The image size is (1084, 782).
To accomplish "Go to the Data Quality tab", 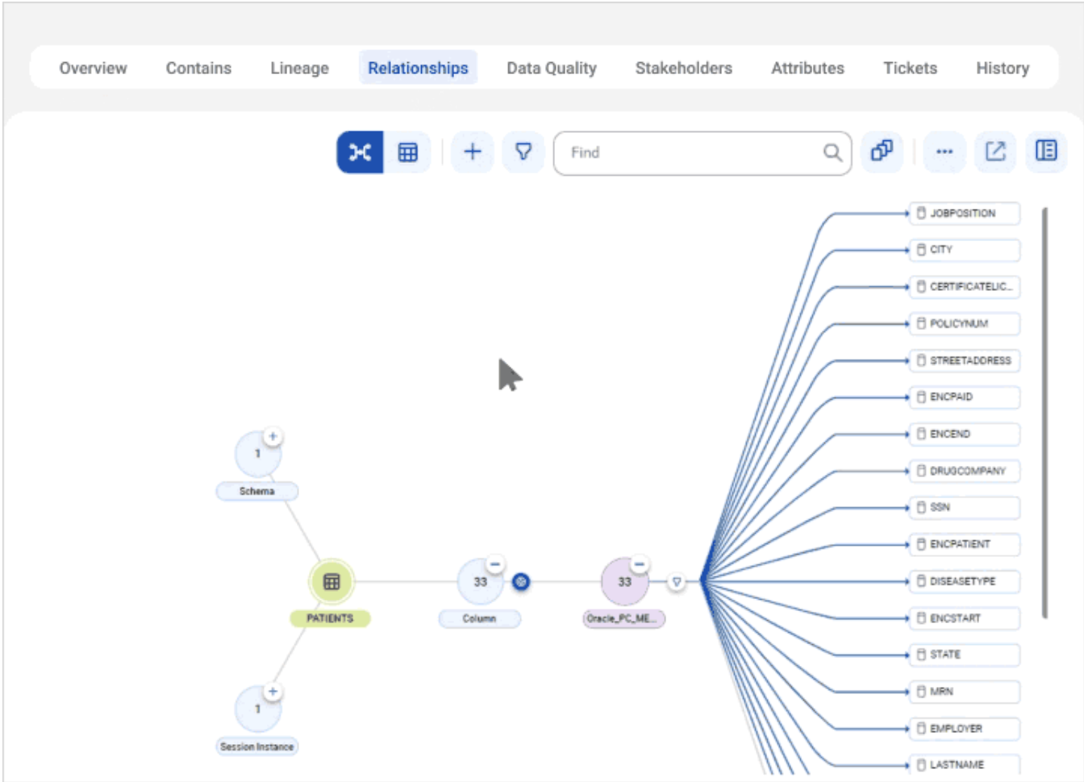I will (x=552, y=69).
